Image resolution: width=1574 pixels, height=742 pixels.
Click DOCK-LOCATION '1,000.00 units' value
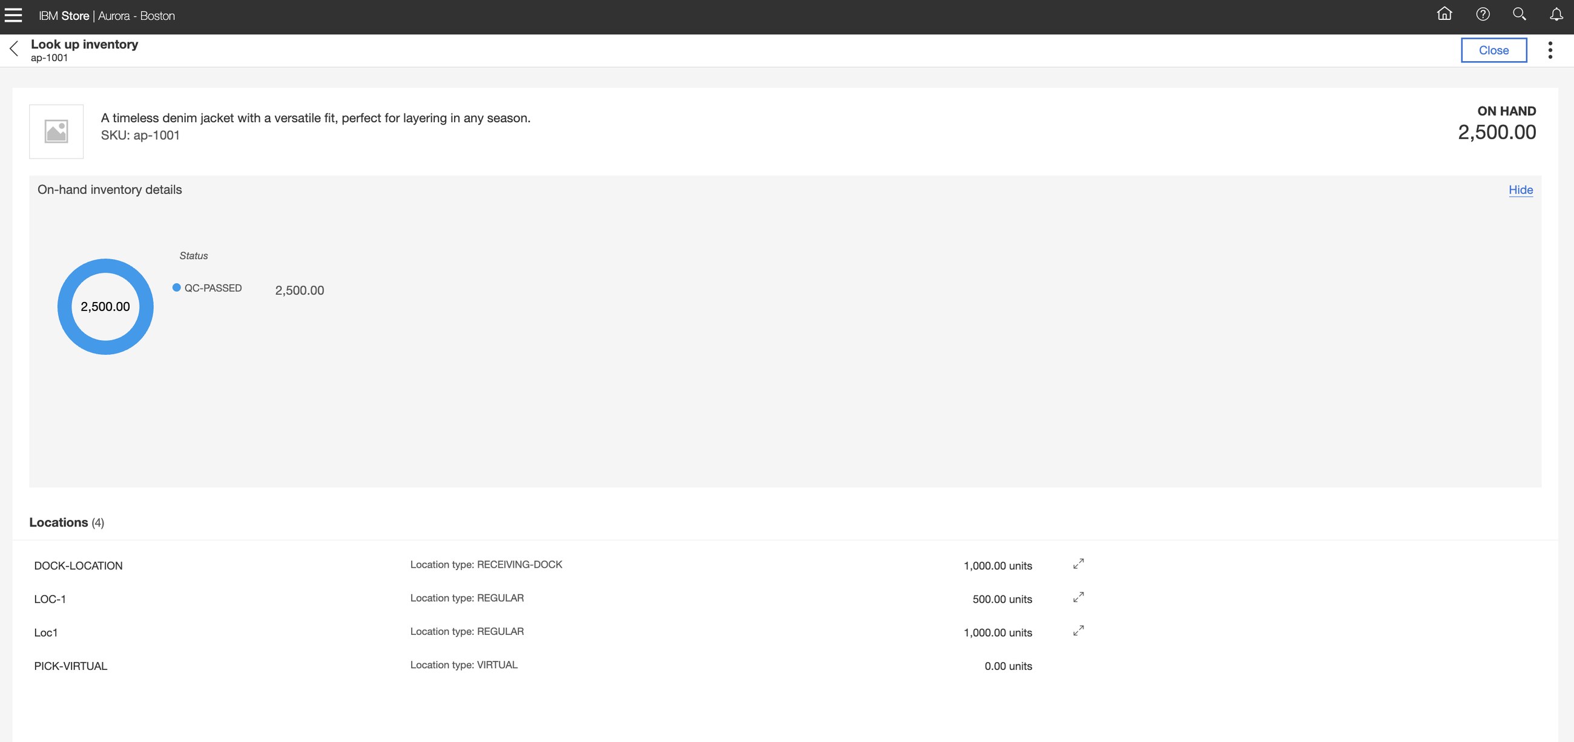(998, 566)
